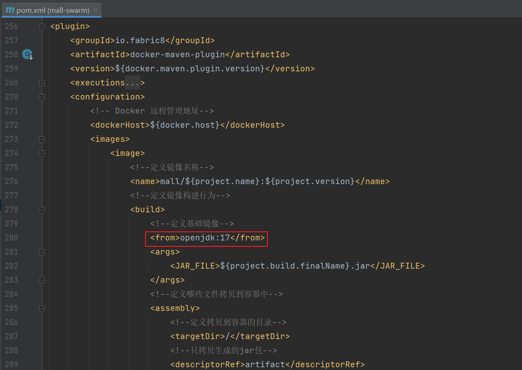
Task: Close the pom.xml (mall-swarm) tab
Action: point(95,10)
